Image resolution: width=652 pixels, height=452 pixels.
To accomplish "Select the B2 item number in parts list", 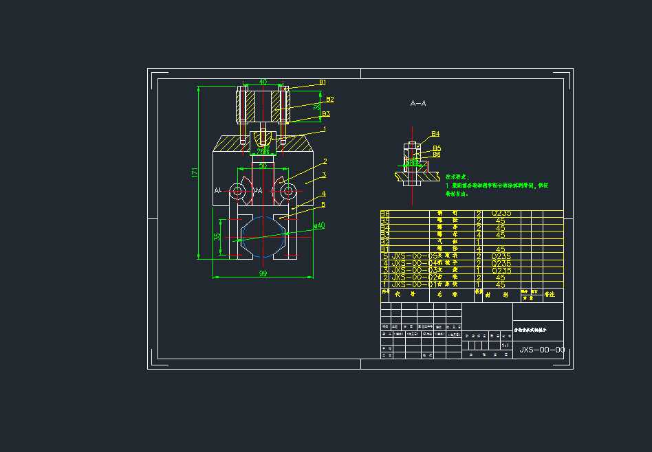I will pyautogui.click(x=385, y=242).
